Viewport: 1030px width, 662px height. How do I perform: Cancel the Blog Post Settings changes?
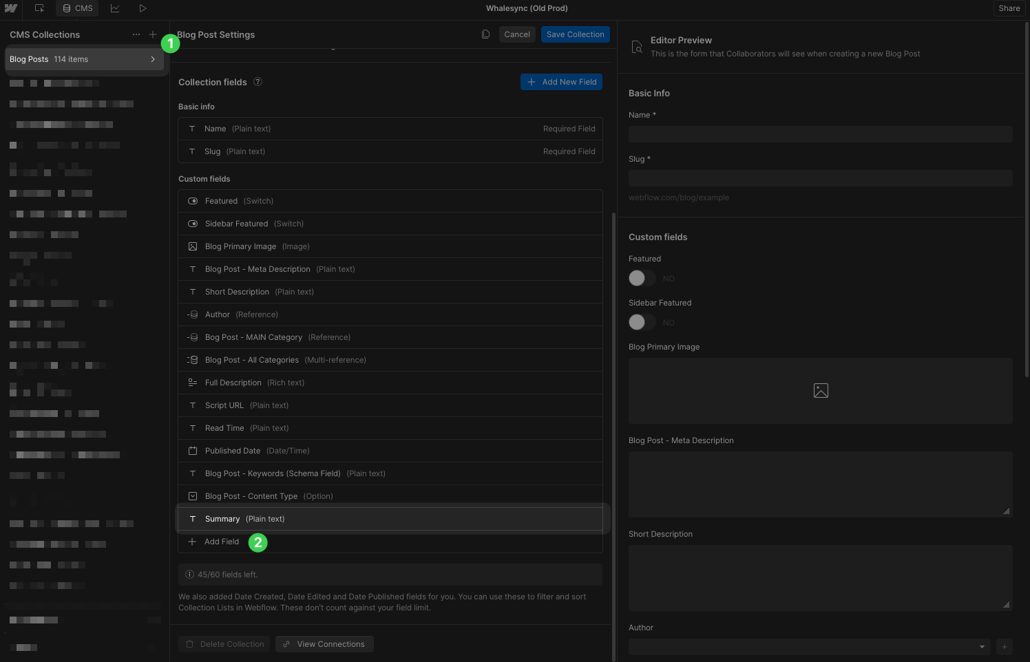point(517,34)
